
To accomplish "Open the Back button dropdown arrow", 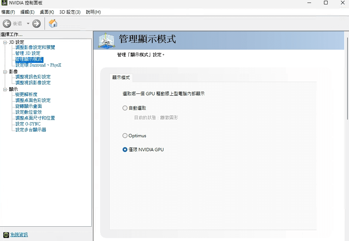I will coord(27,23).
